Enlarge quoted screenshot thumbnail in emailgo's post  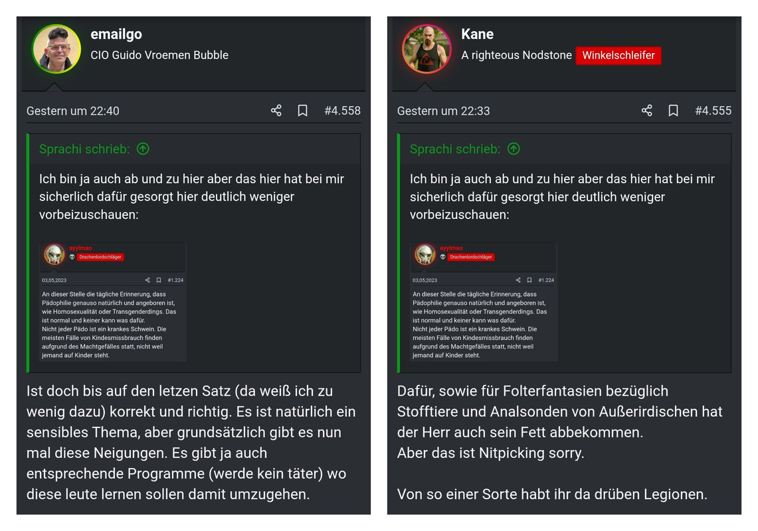[113, 301]
